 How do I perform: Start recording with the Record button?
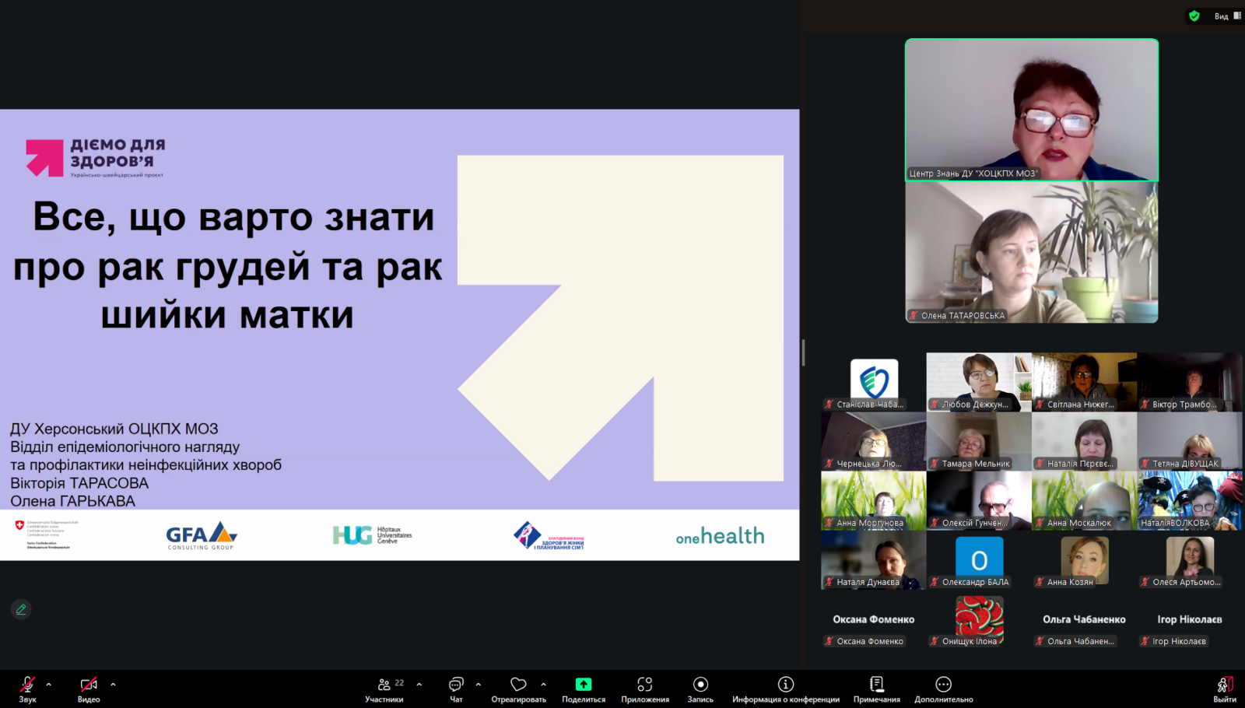tap(700, 685)
